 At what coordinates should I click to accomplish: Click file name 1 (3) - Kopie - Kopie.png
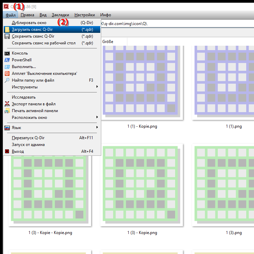click(50, 233)
